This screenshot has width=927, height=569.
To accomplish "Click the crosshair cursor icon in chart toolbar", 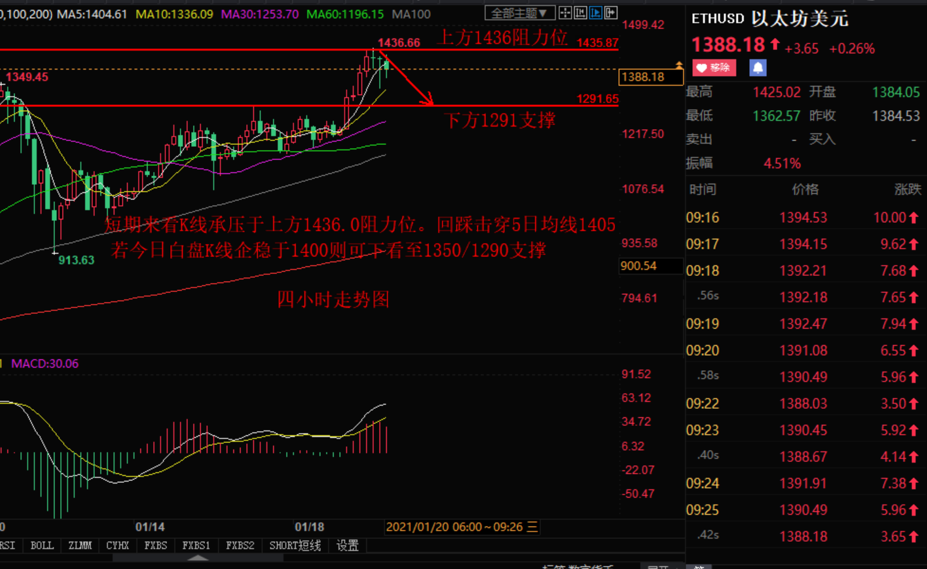I will pyautogui.click(x=565, y=13).
